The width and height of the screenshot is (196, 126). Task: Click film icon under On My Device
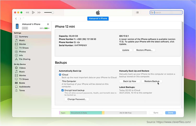coord(16,75)
